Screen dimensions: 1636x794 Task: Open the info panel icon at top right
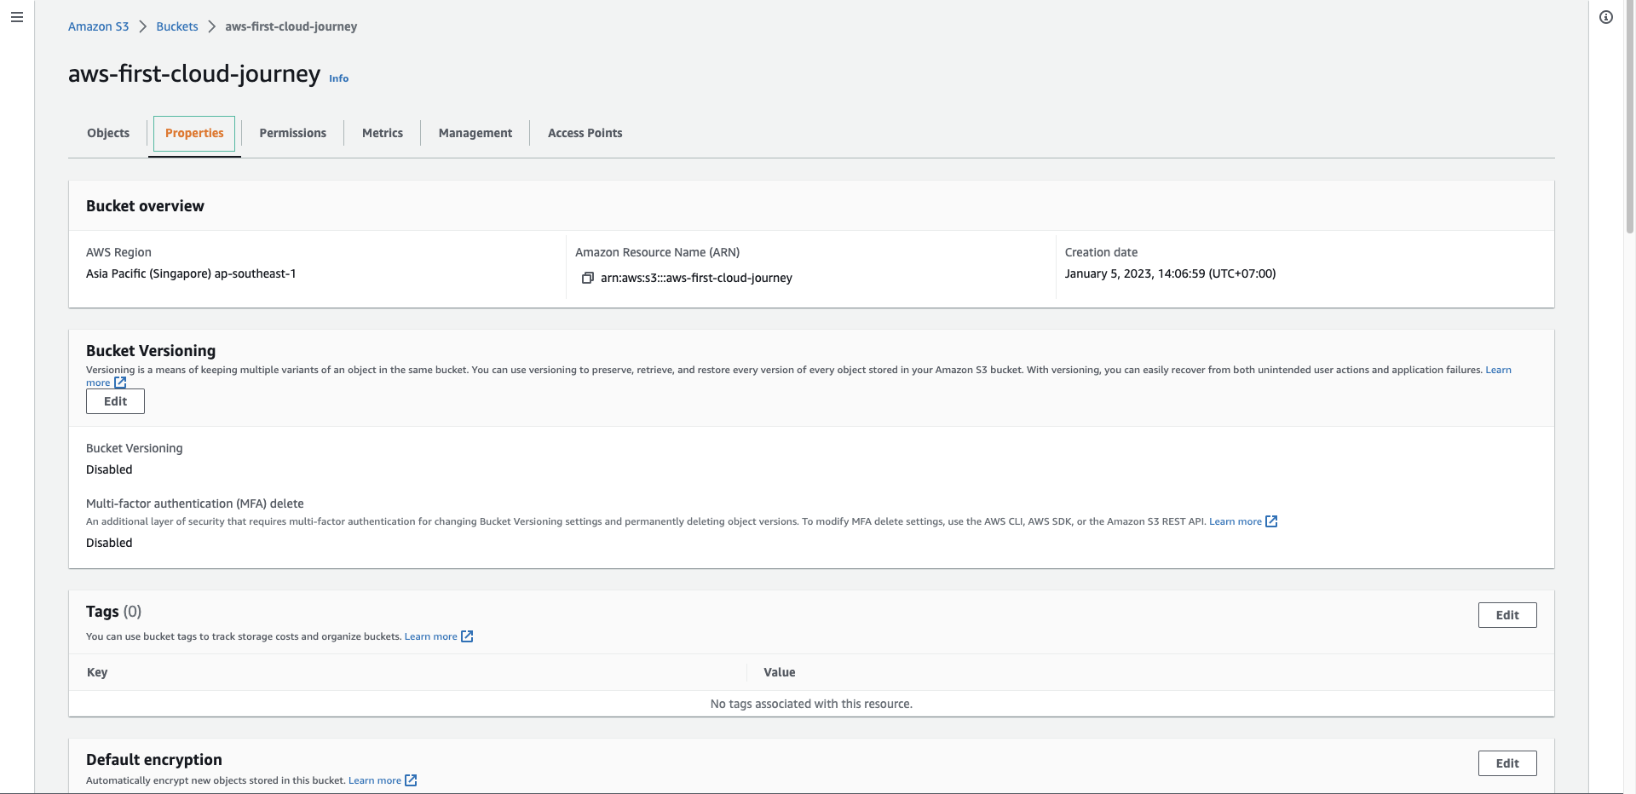(1606, 17)
